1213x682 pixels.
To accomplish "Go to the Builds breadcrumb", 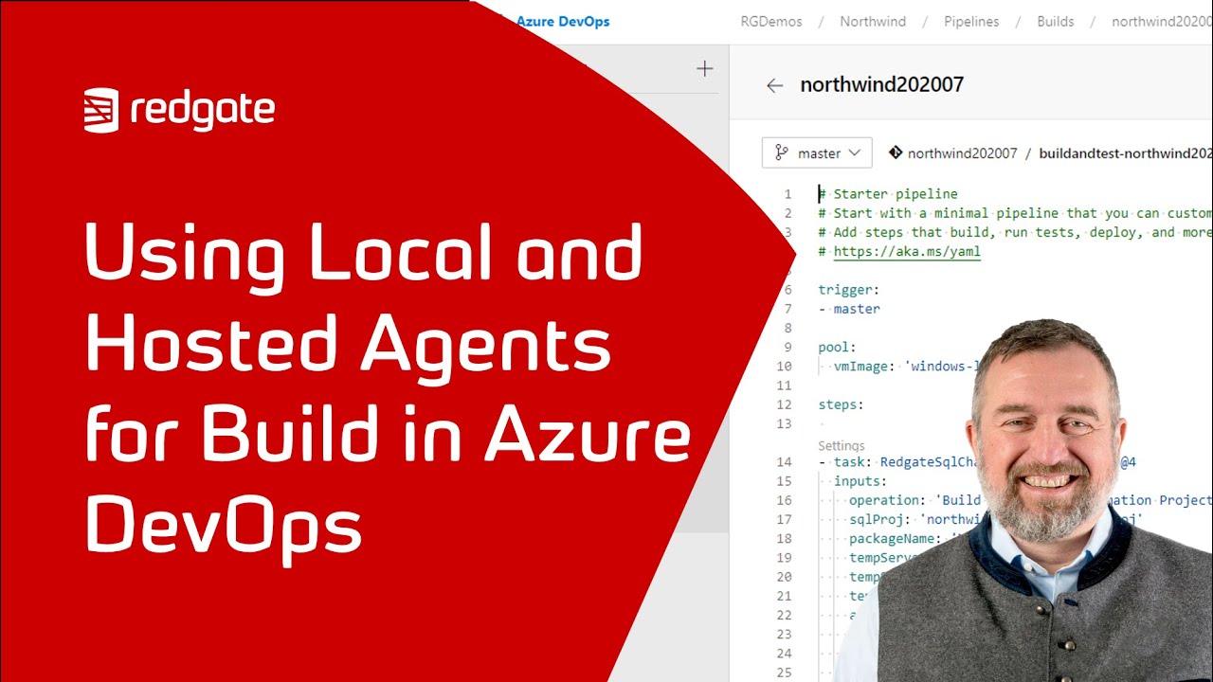I will click(x=1056, y=21).
